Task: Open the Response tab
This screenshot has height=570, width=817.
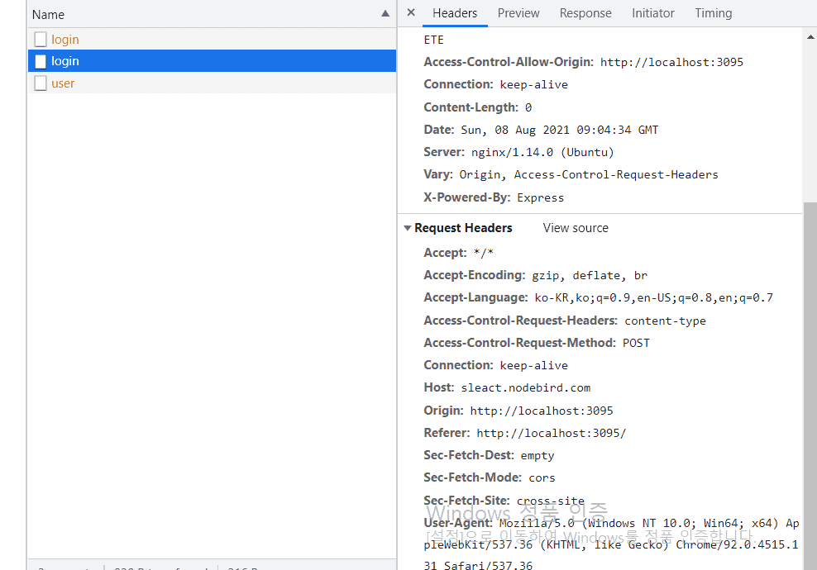Action: [585, 13]
